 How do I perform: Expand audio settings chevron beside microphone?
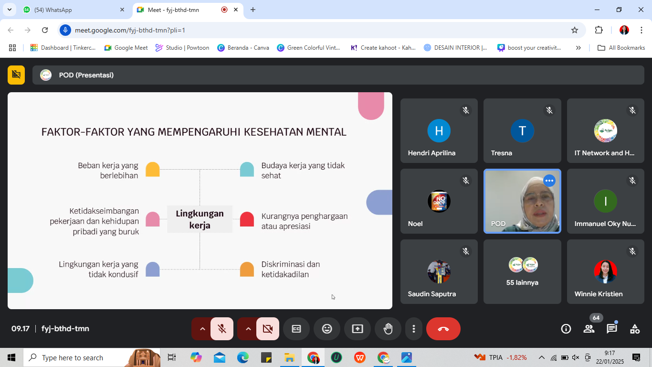[202, 329]
